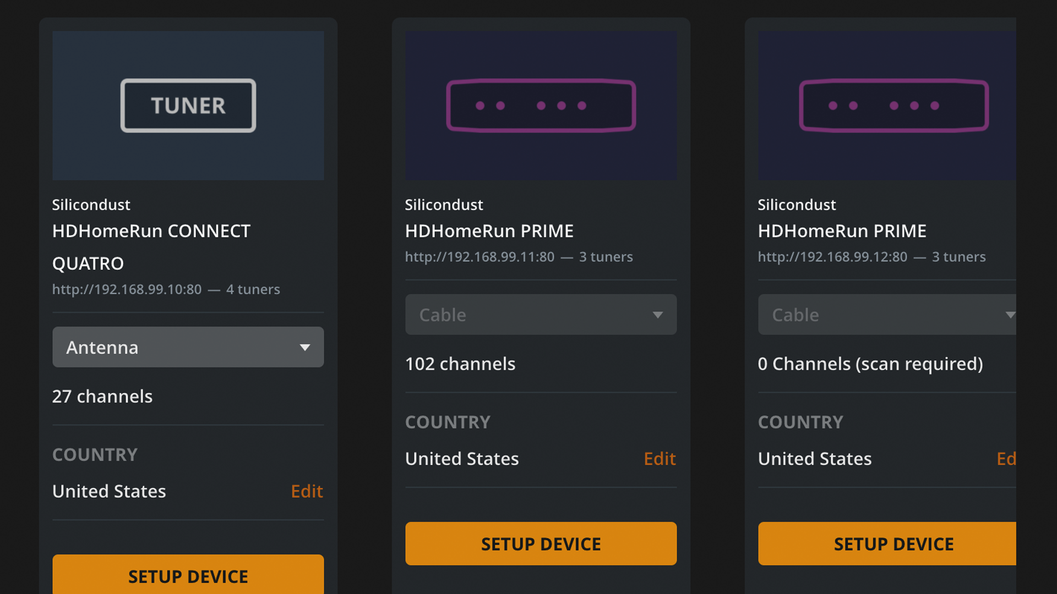Click the dropdown chevron next to Antenna
The height and width of the screenshot is (594, 1057).
303,347
